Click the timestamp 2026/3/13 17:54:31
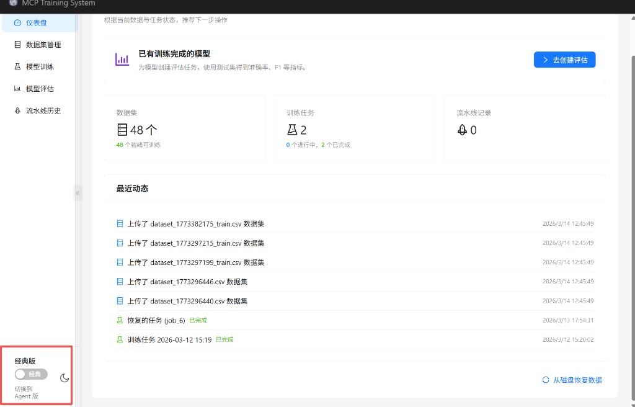 (x=568, y=320)
